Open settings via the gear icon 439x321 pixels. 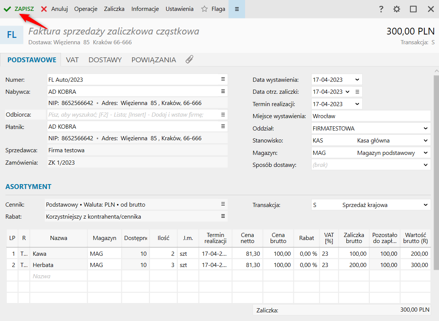pyautogui.click(x=397, y=9)
